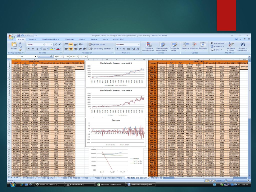256x192 pixels.
Task: Save the workbook using the floppy disk icon
Action: (18, 35)
